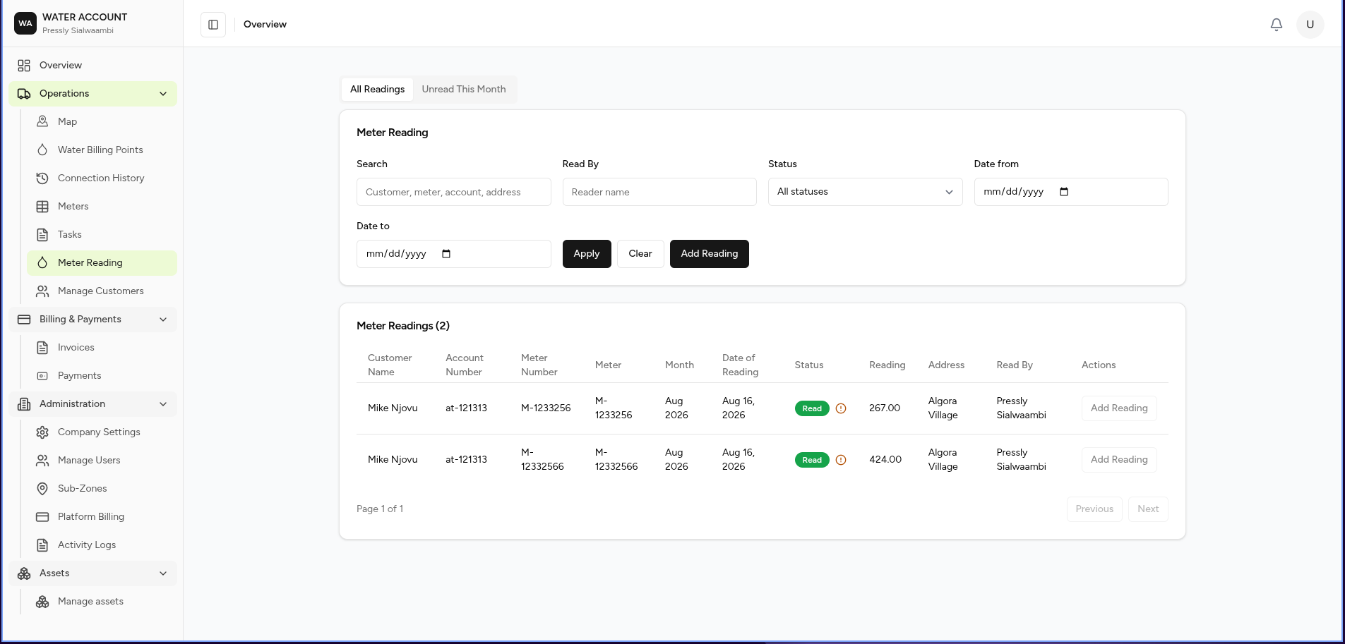Click the Page 1 of 1 text
The image size is (1345, 644).
(x=380, y=509)
